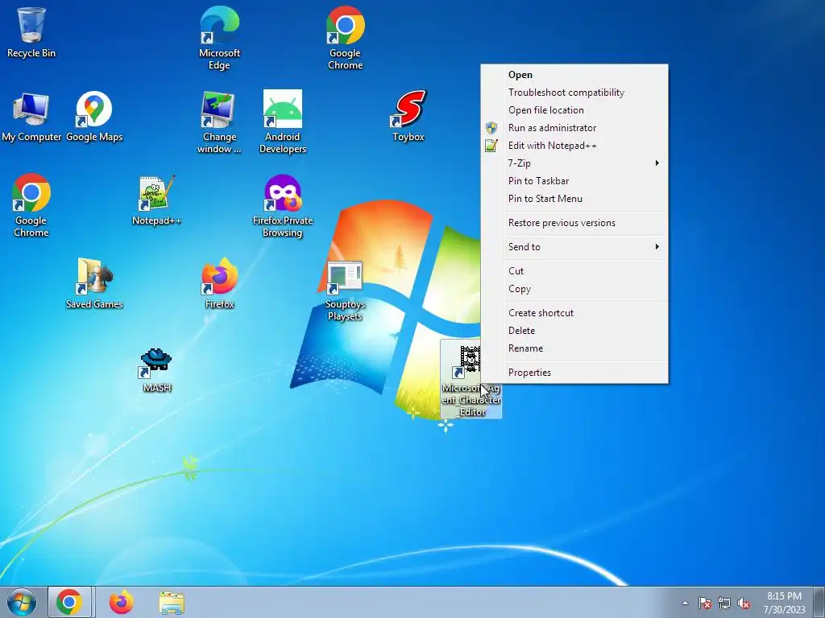Select the MASH desktop shortcut

pos(156,370)
